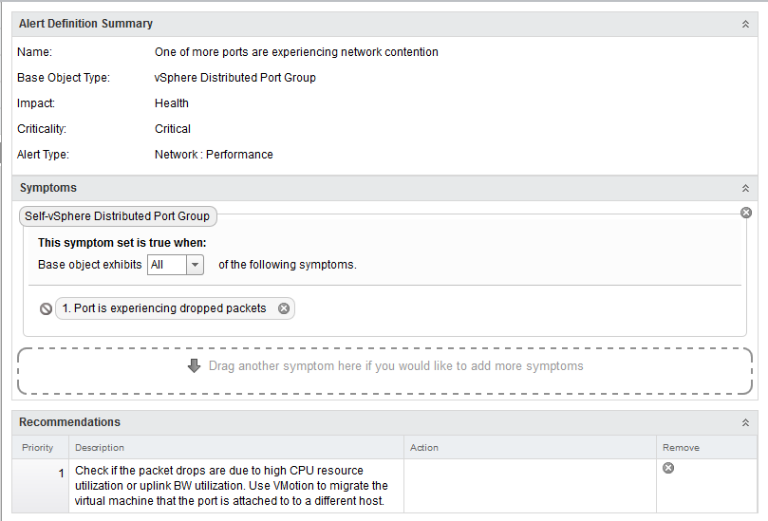Select the "Port is experiencing dropped packets" chip
Viewport: 768px width, 521px height.
(x=164, y=308)
